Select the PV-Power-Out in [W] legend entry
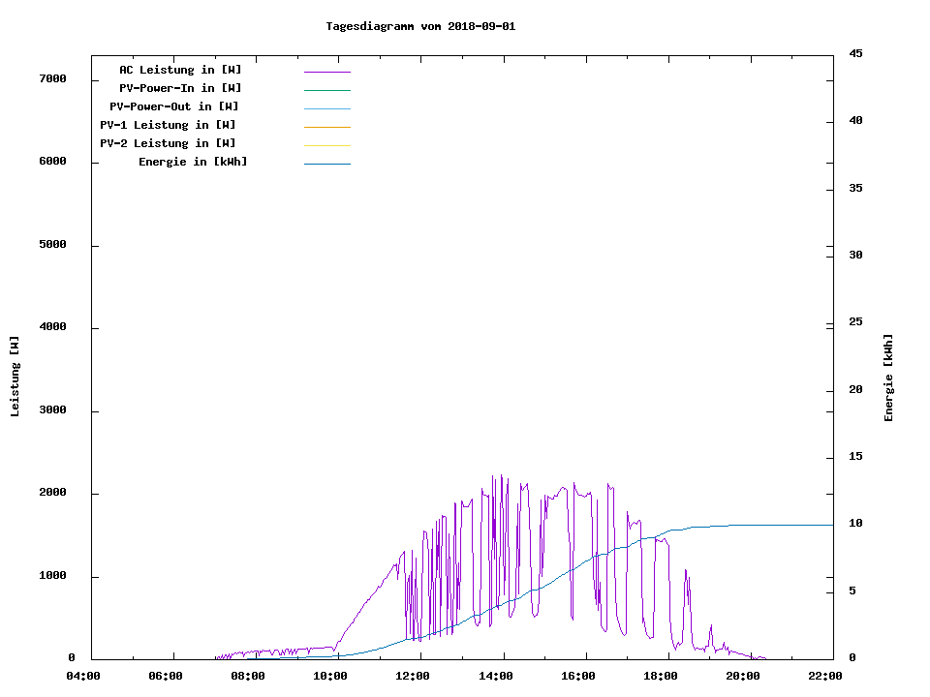The height and width of the screenshot is (697, 930). 174,106
